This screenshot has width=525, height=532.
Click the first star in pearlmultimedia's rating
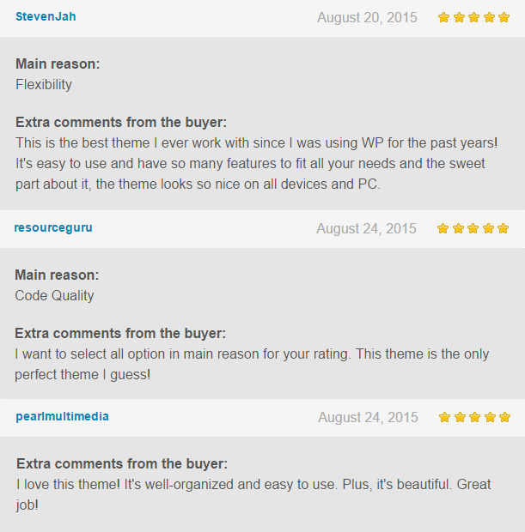click(x=444, y=417)
